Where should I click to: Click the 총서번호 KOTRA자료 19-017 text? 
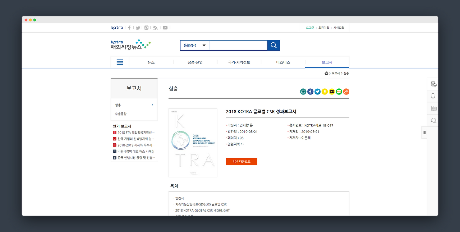[311, 125]
